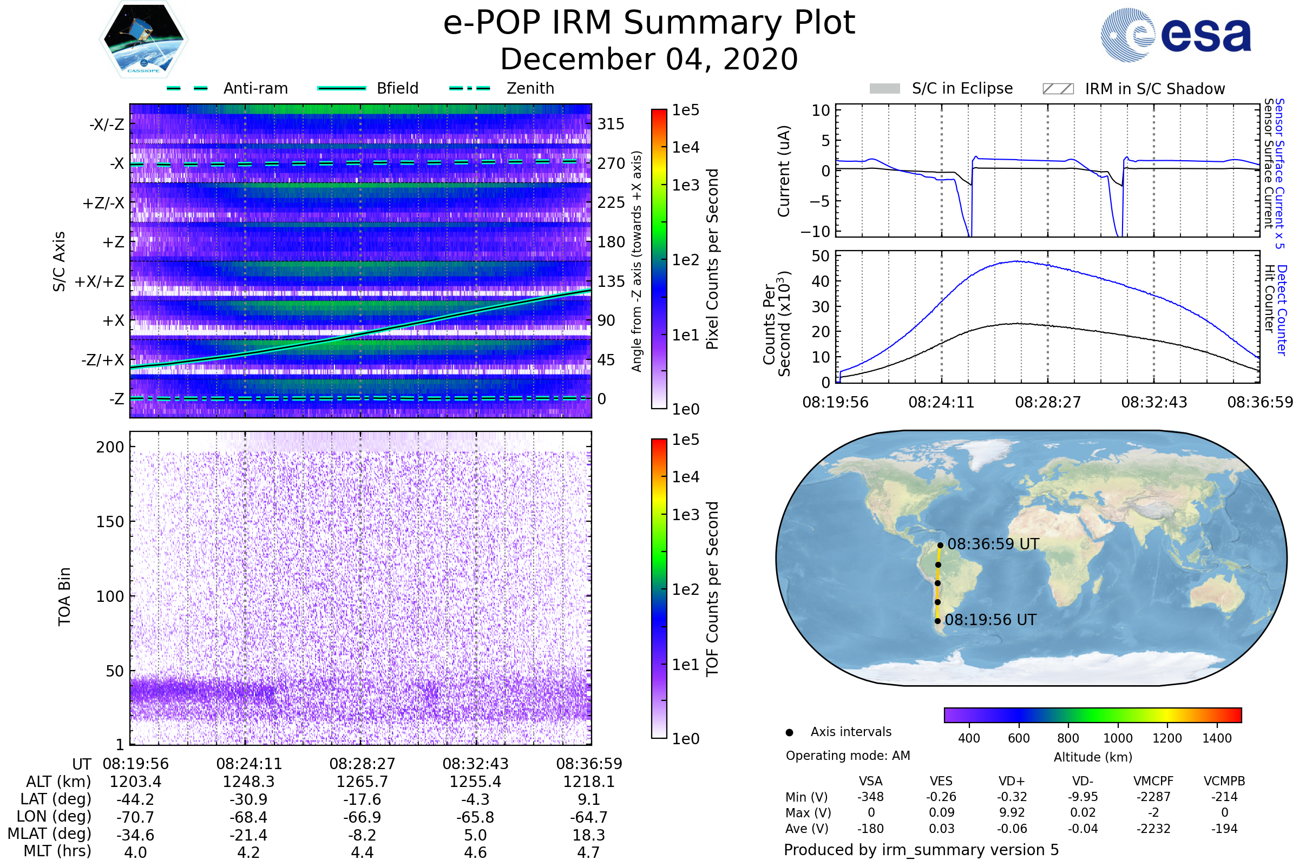This screenshot has width=1299, height=866.
Task: Click the Bfield solid line legend marker
Action: point(342,88)
